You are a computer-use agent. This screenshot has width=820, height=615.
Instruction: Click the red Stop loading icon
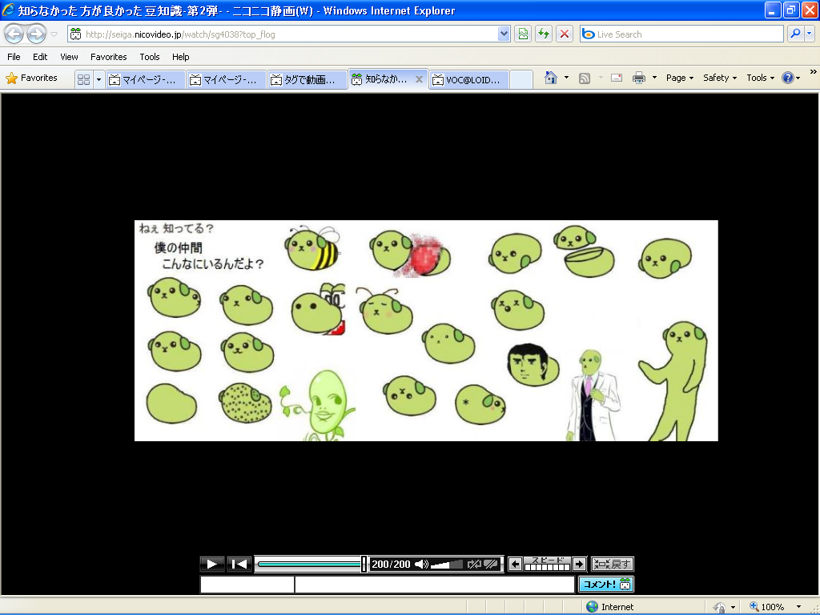click(x=565, y=34)
